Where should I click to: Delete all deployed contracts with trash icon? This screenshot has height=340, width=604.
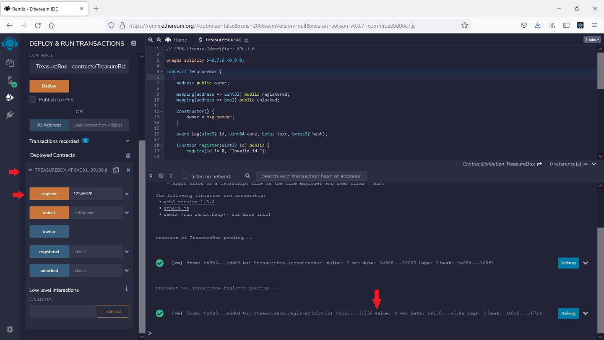point(128,155)
